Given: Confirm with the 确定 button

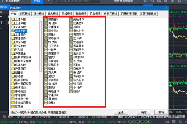Looking at the screenshot, I should pos(144,112).
